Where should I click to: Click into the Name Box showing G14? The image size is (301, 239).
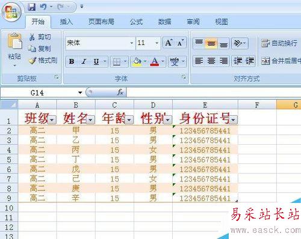click(x=38, y=92)
